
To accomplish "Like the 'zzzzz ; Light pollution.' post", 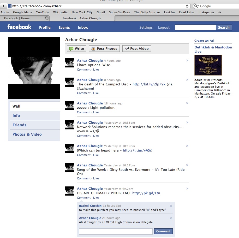I will (x=96, y=112).
